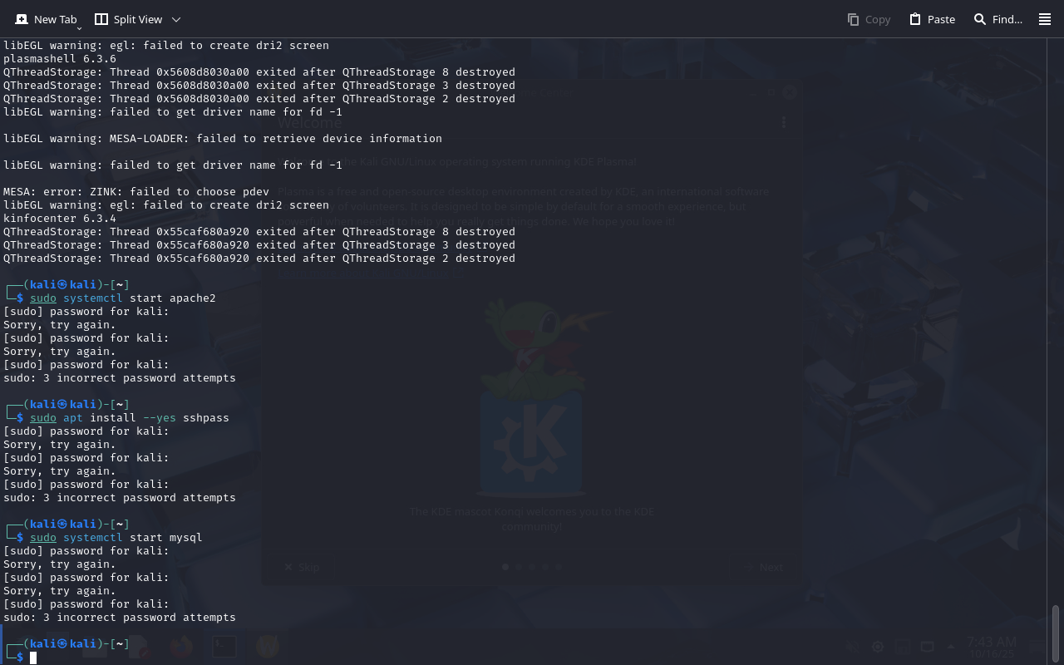Click the New Tab icon
The width and height of the screenshot is (1064, 665).
pyautogui.click(x=22, y=19)
